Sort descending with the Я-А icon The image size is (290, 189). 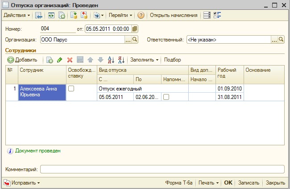pos(121,60)
